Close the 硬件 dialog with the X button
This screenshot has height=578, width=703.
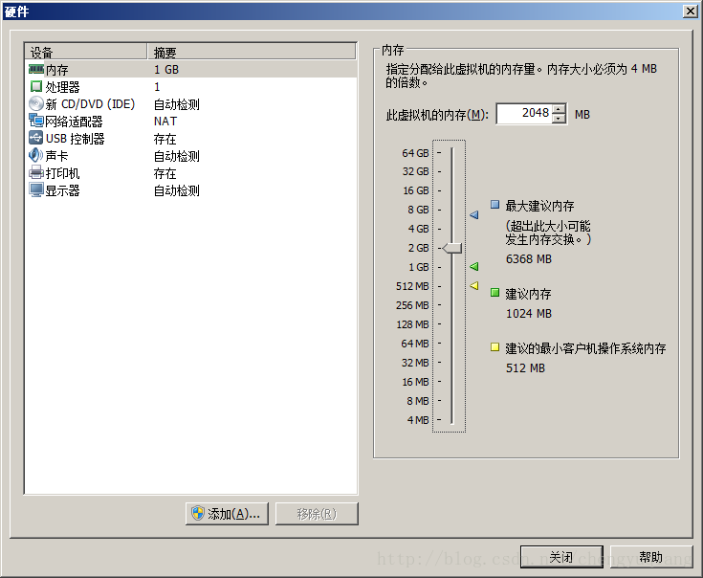pyautogui.click(x=690, y=11)
